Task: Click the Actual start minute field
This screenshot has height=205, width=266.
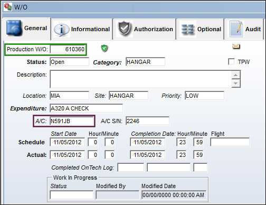Action: tap(110, 155)
